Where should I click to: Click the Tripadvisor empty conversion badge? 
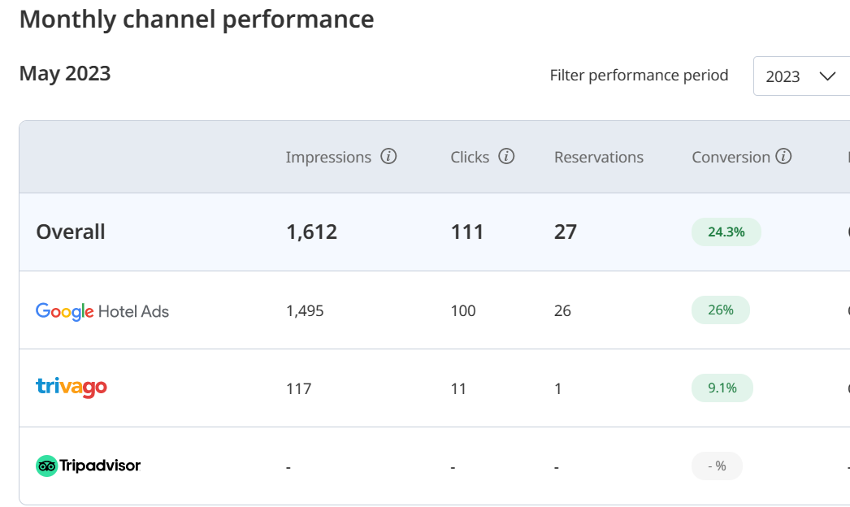point(717,466)
